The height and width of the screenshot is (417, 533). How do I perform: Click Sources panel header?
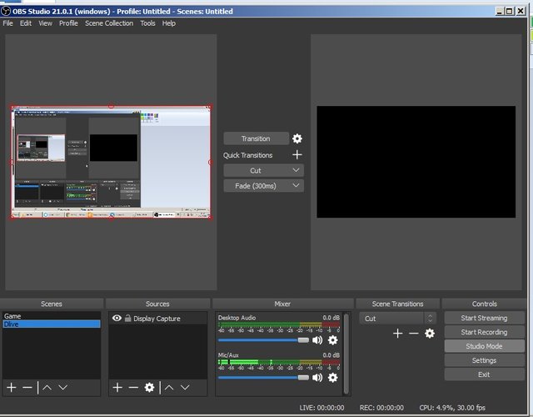pyautogui.click(x=157, y=304)
